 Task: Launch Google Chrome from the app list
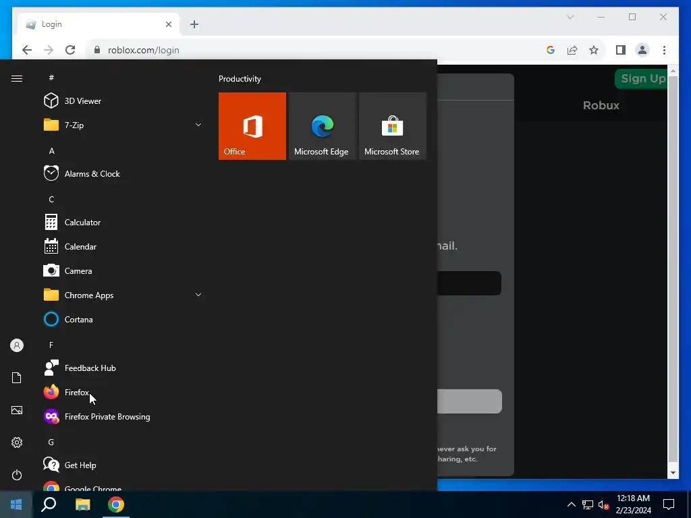click(x=123, y=486)
